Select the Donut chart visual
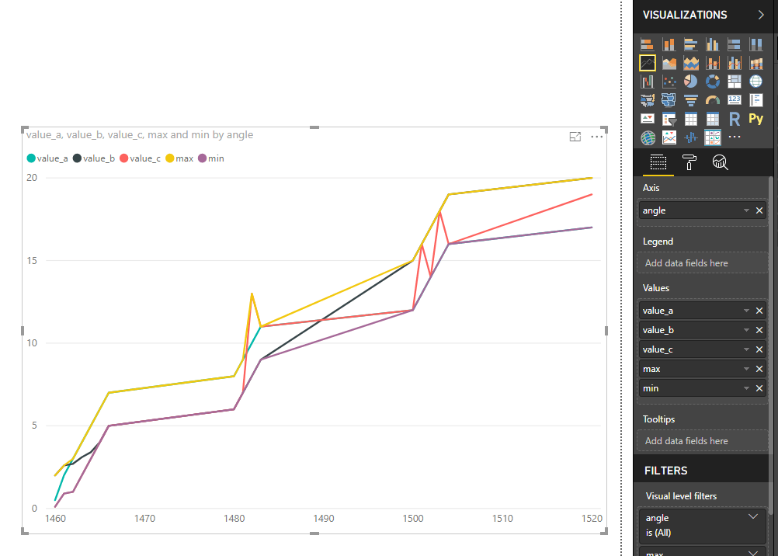 point(713,82)
